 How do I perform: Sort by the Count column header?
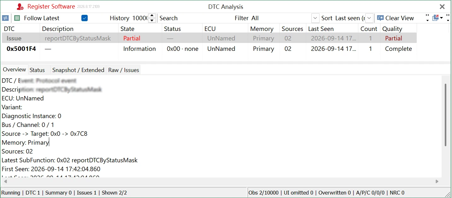pos(369,29)
